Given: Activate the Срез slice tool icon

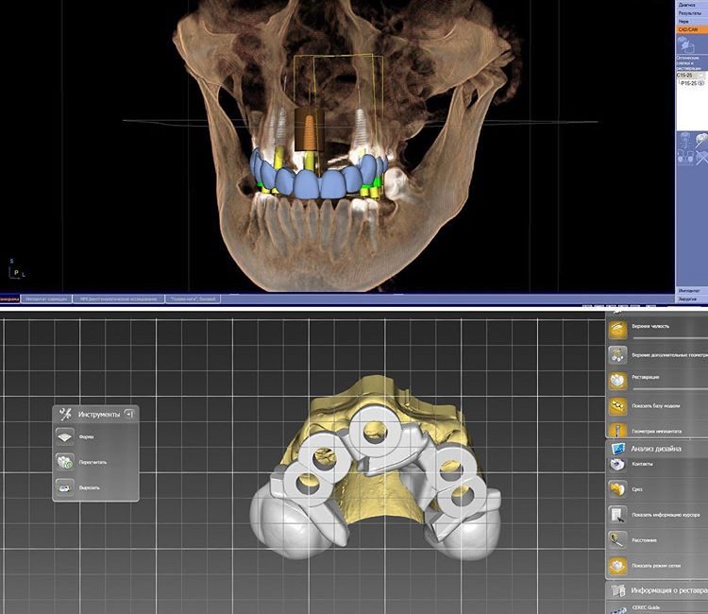Looking at the screenshot, I should [x=617, y=489].
